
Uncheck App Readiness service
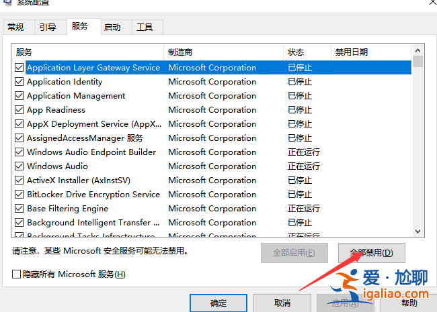[x=19, y=110]
